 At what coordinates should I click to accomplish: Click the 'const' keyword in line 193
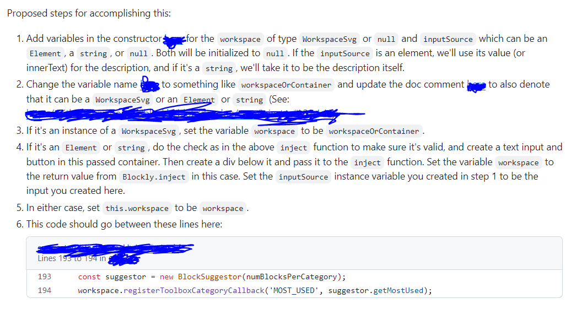click(x=89, y=277)
